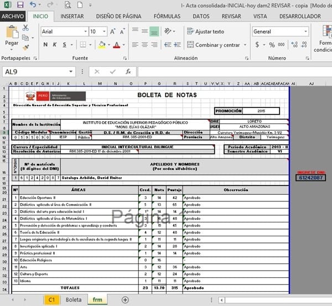Center text horizontally
The height and width of the screenshot is (306, 332).
click(x=144, y=45)
